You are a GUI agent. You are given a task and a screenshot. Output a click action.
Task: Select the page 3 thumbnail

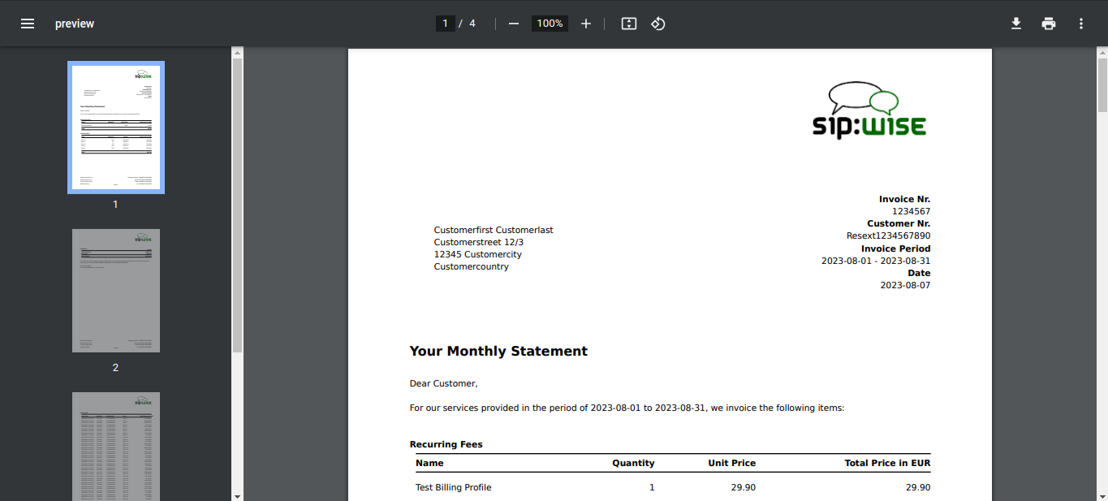coord(115,446)
